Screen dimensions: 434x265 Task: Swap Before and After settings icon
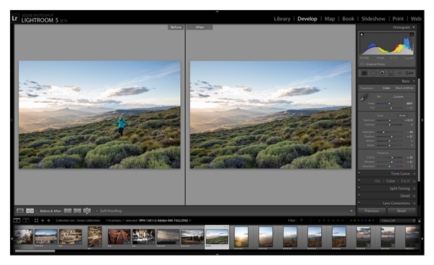tap(87, 211)
